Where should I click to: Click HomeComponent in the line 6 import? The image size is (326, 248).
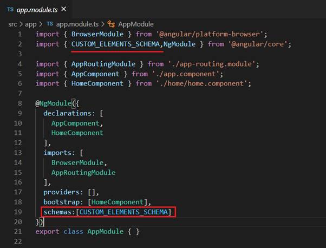point(97,83)
